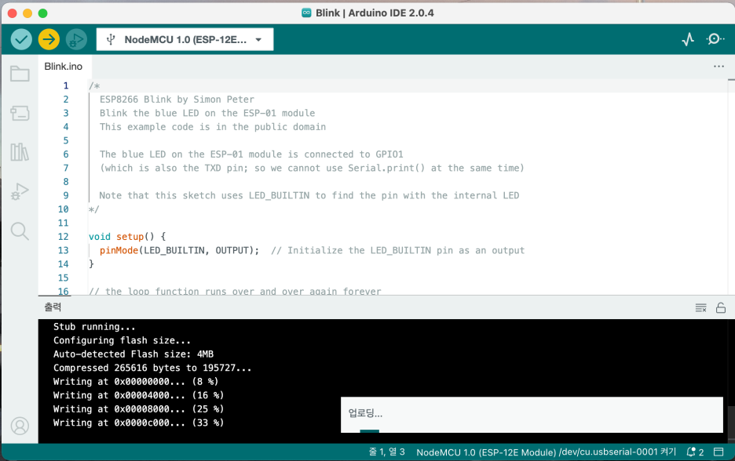The image size is (735, 461).
Task: Open the Search sidebar panel
Action: click(x=20, y=230)
